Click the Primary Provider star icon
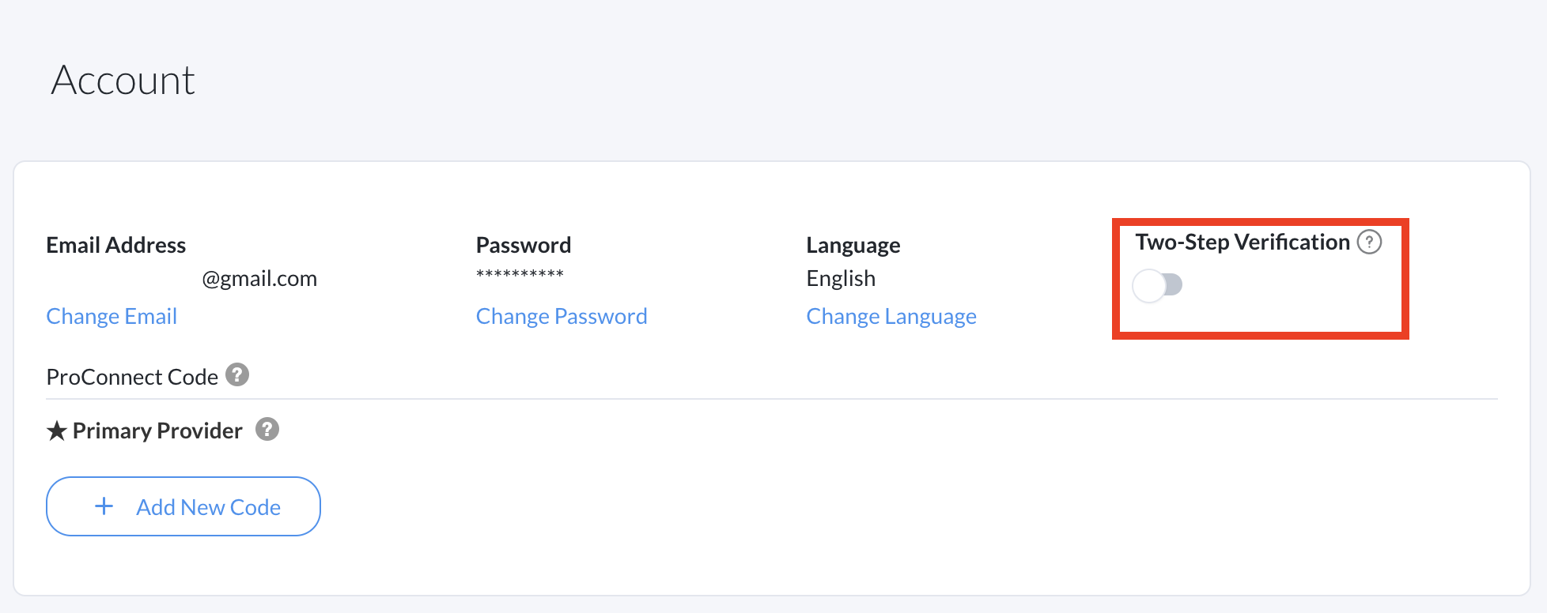The width and height of the screenshot is (1547, 613). coord(57,431)
